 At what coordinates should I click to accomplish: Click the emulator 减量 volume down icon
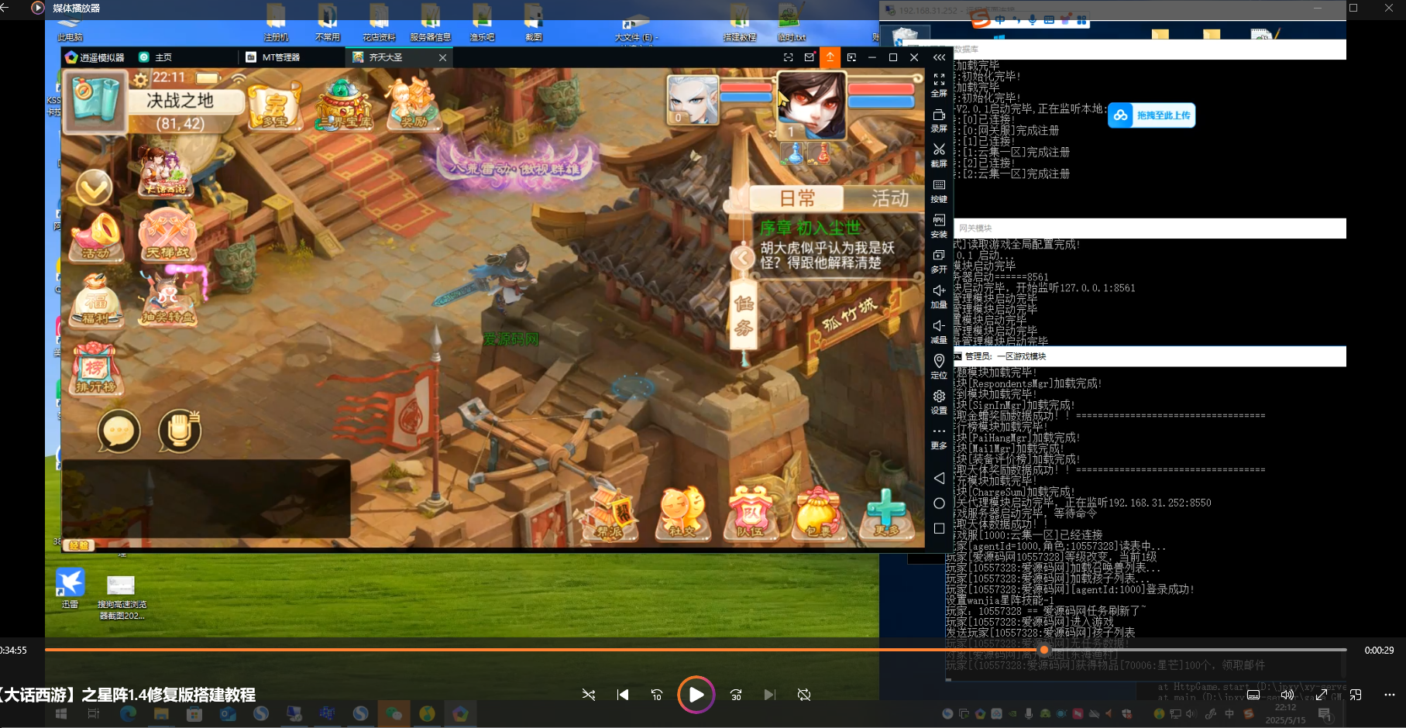939,332
